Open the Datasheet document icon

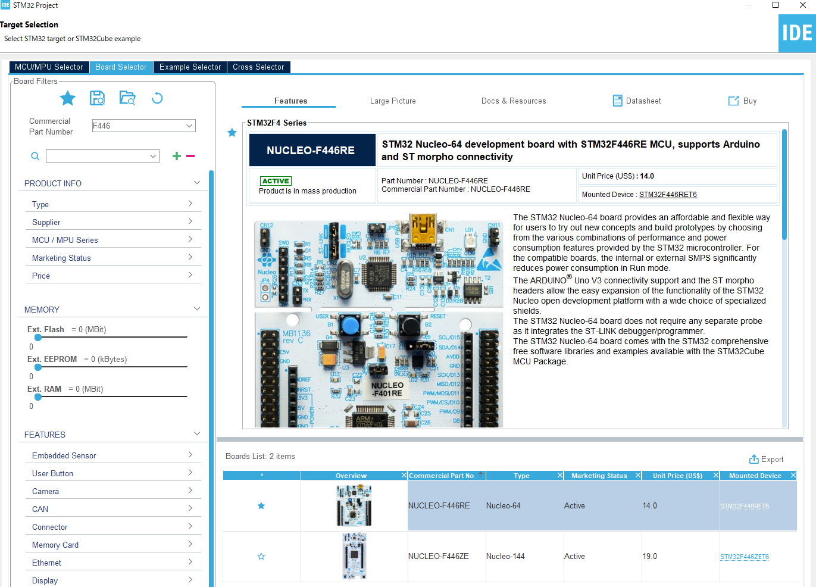(x=618, y=101)
